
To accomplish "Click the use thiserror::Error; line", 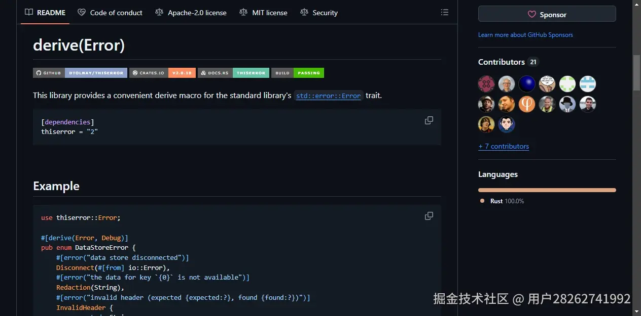I will [x=81, y=217].
